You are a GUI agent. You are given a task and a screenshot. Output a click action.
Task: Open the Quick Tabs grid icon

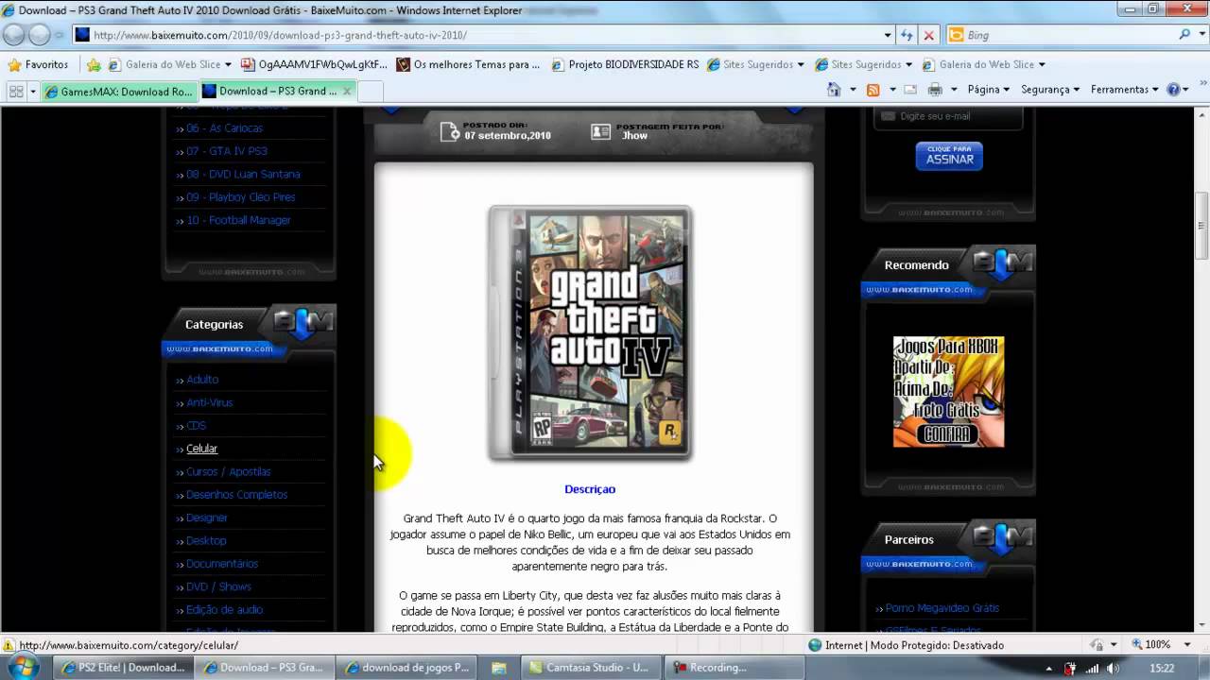tap(15, 91)
